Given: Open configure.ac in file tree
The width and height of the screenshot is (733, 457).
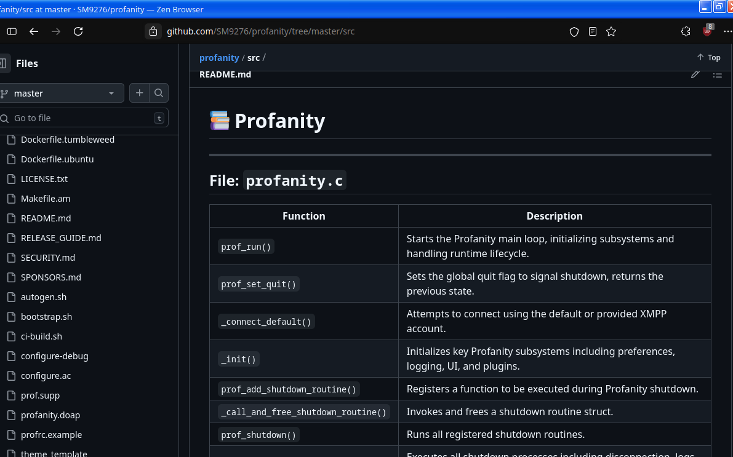Looking at the screenshot, I should (46, 375).
